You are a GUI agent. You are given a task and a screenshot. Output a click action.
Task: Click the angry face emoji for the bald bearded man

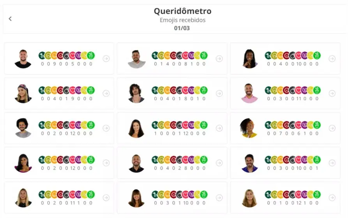173,160
